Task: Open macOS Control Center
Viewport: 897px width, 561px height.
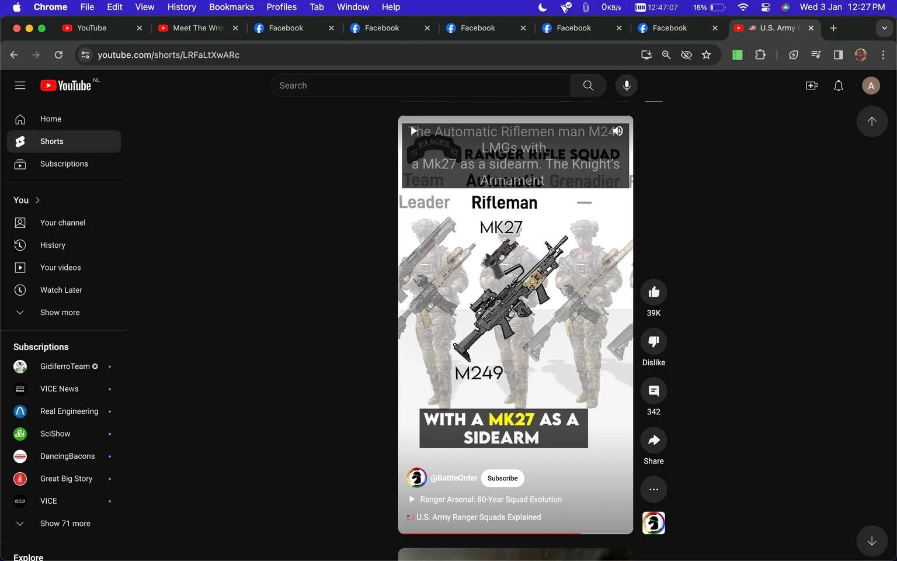Action: click(x=765, y=7)
